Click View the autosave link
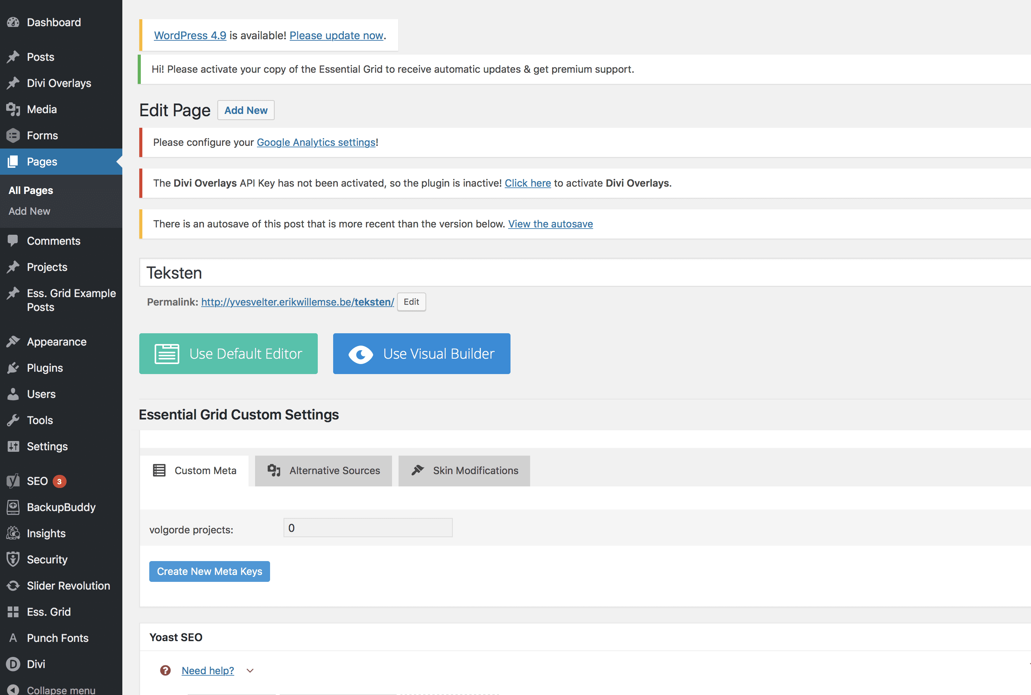The image size is (1031, 695). point(550,224)
